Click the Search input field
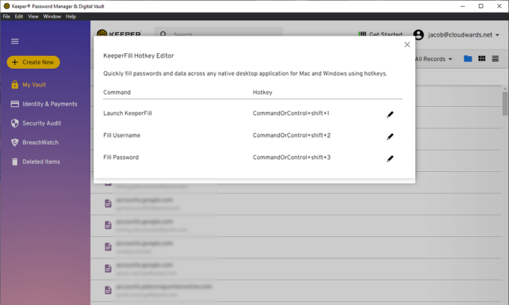This screenshot has width=509, height=305. tap(225, 34)
